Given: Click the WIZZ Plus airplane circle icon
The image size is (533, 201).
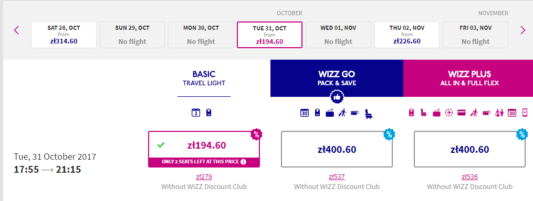Looking at the screenshot, I should (x=449, y=113).
